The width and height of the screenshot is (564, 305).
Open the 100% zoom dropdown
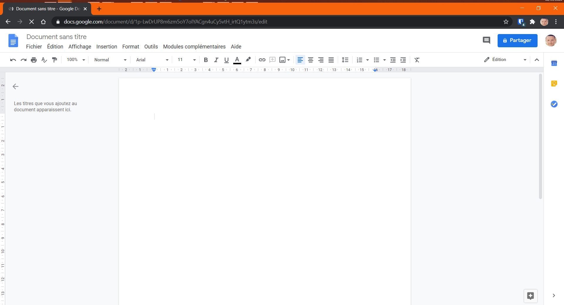[x=76, y=60]
